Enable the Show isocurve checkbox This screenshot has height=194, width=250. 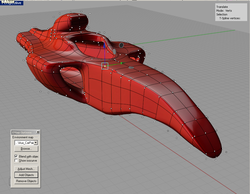point(16,161)
